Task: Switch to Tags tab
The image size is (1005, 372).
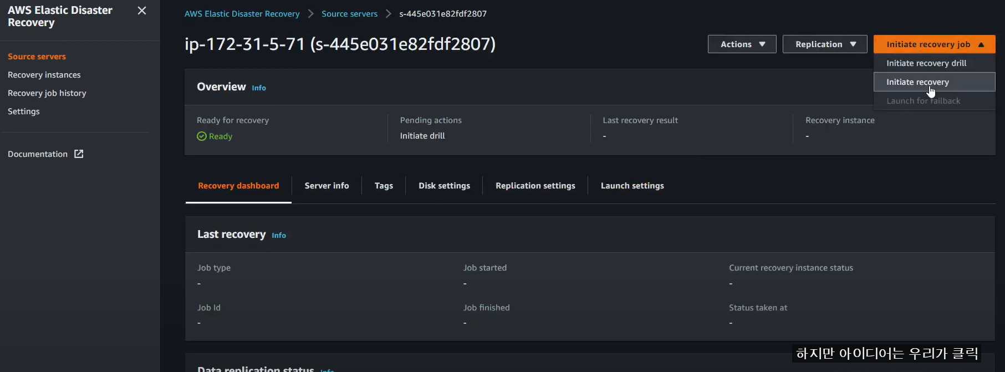Action: 384,186
